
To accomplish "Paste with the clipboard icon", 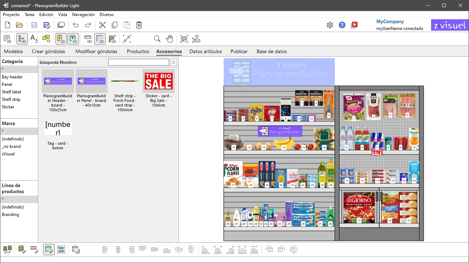I will pyautogui.click(x=127, y=25).
